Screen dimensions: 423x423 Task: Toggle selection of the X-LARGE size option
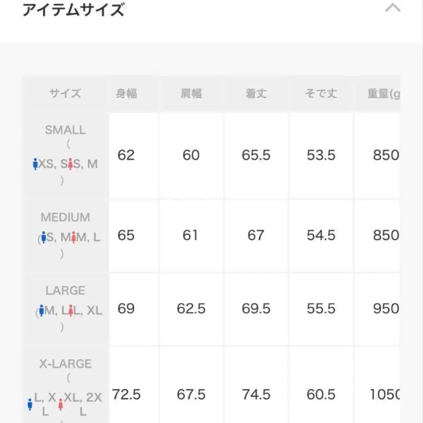(x=65, y=364)
